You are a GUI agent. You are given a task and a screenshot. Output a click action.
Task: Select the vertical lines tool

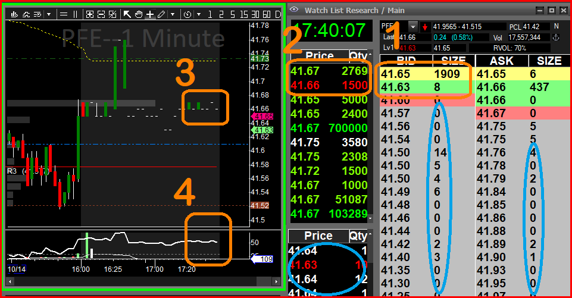click(75, 14)
